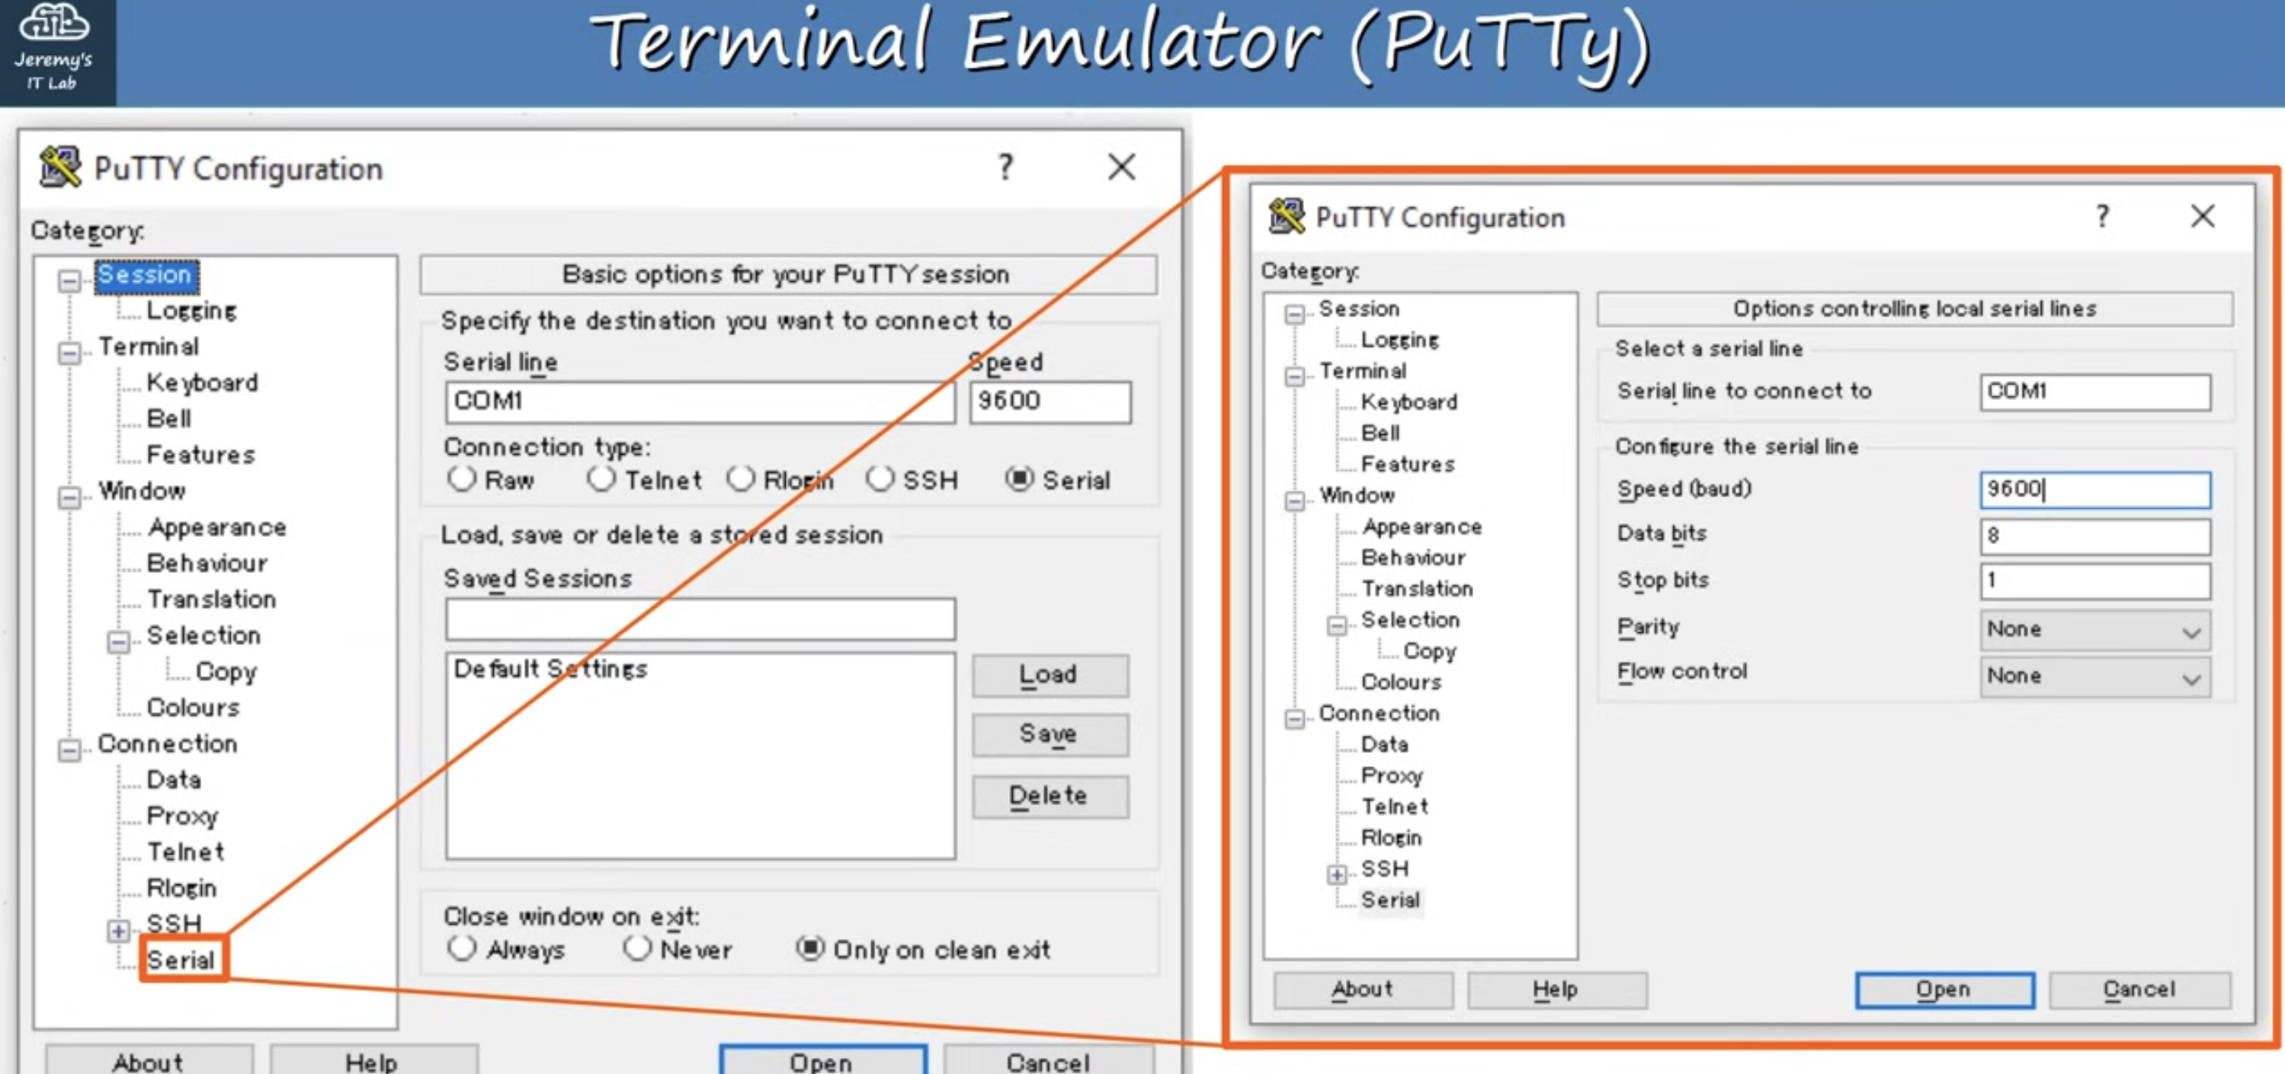Click the PuTTY icon in right dialog title bar
Screen dimensions: 2285x1074
click(x=1287, y=216)
